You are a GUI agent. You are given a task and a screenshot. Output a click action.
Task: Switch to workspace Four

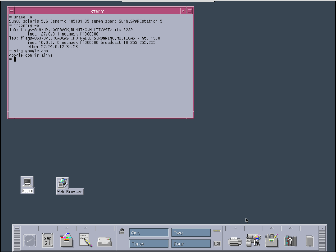(191, 244)
